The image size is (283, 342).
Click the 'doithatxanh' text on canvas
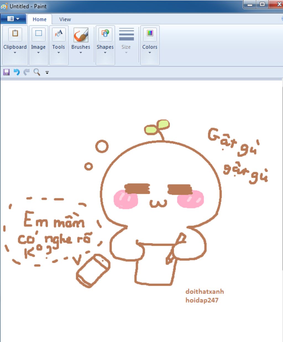click(205, 291)
